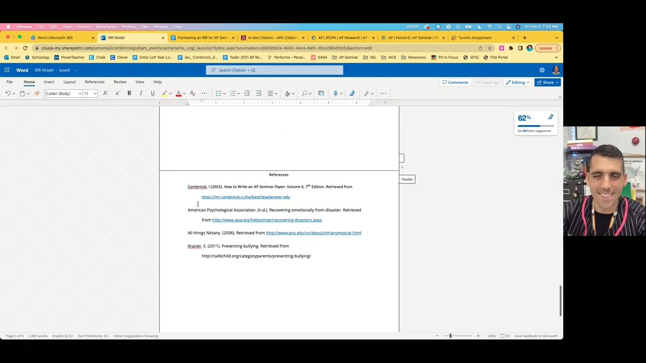Click the Dictate microphone icon

point(335,93)
